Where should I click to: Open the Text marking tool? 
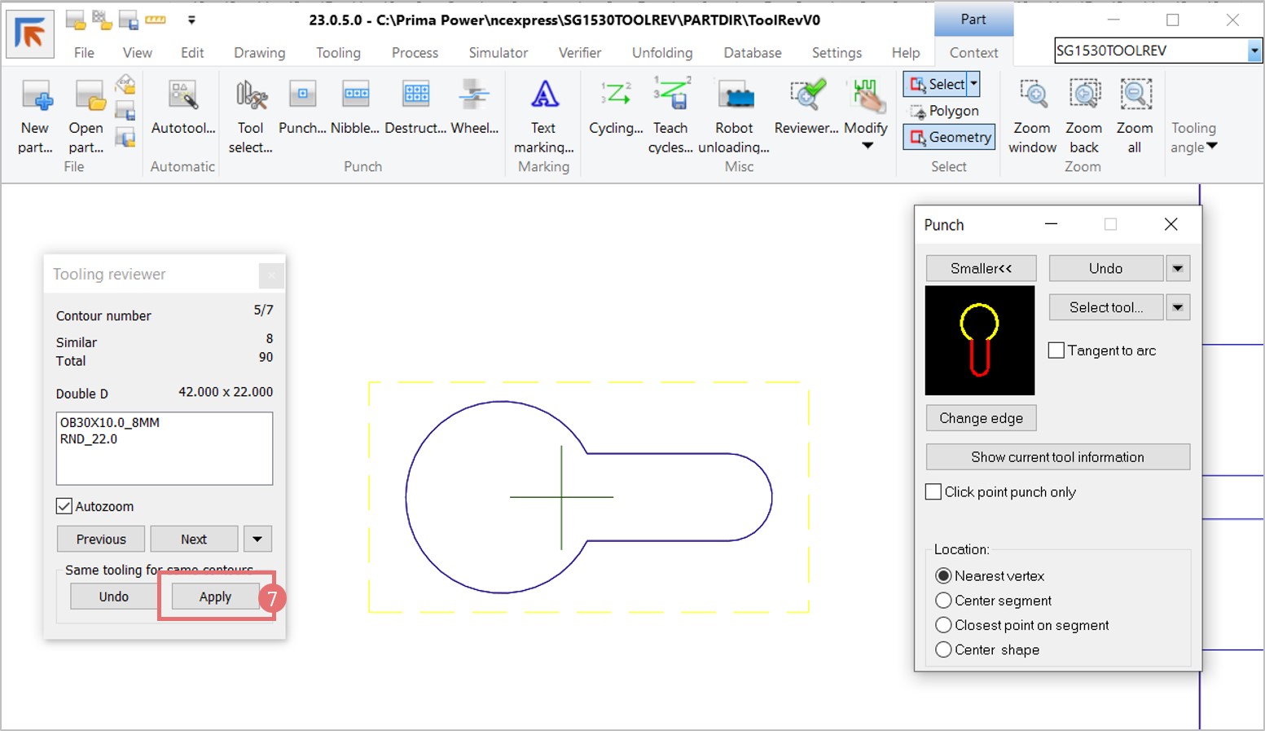click(544, 96)
